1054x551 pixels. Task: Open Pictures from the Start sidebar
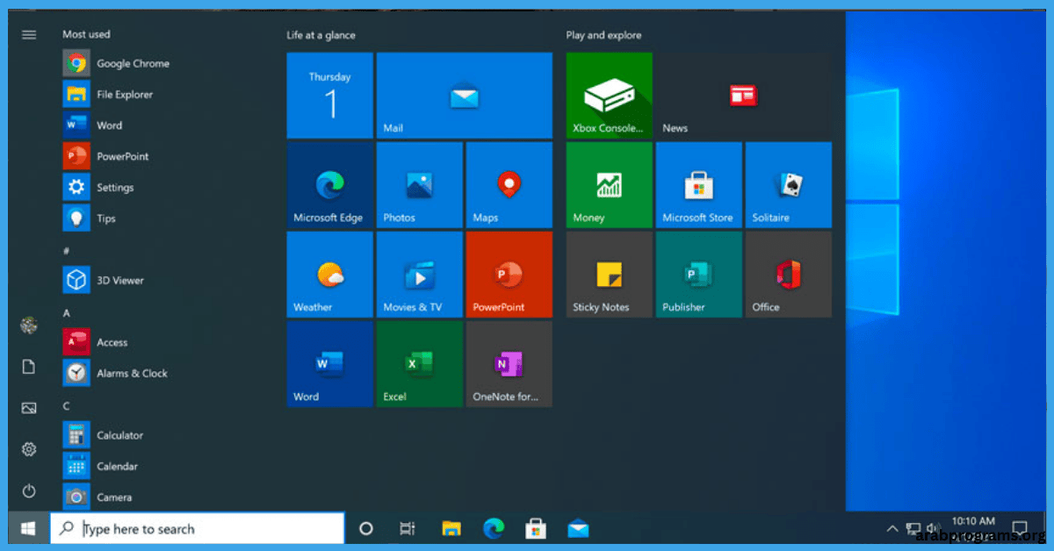tap(29, 408)
